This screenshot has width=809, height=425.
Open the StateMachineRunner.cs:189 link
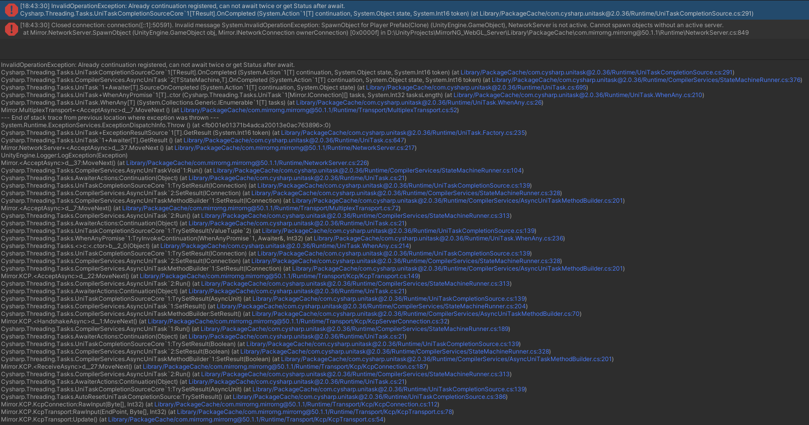355,329
